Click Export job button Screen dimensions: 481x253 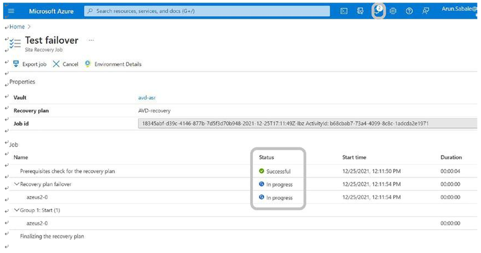point(30,64)
